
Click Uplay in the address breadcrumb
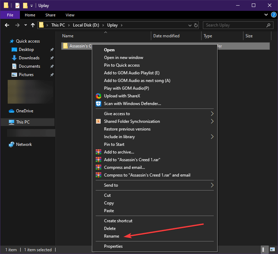click(112, 25)
